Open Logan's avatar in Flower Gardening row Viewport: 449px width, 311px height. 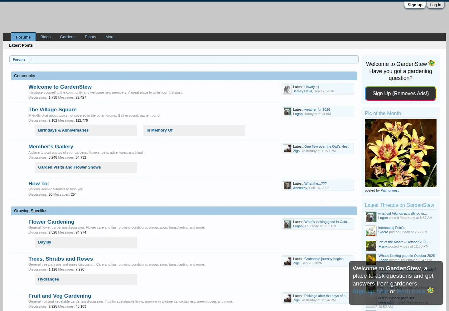(x=287, y=224)
